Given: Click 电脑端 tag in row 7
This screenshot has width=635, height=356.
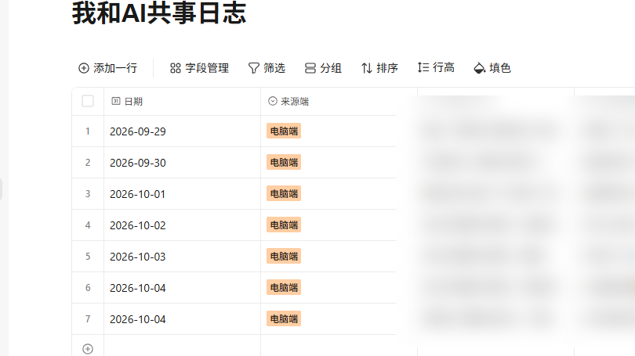Looking at the screenshot, I should tap(284, 318).
